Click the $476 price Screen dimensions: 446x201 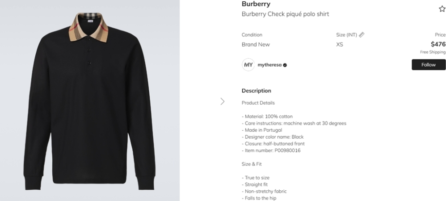coord(438,44)
